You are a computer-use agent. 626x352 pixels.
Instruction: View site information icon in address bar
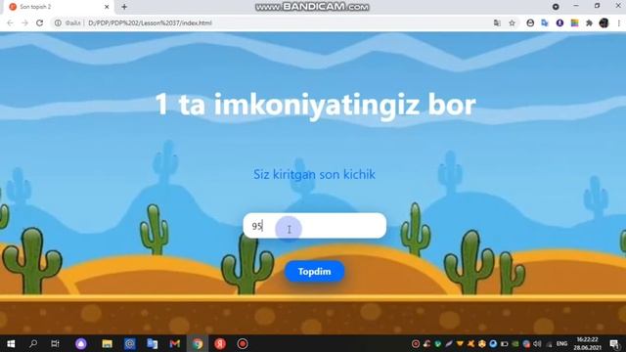58,23
